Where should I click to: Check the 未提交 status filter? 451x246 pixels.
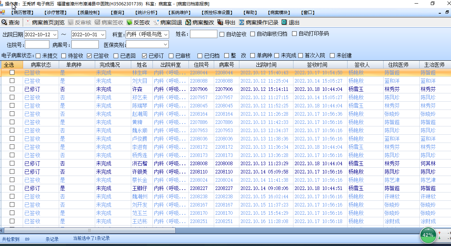tap(38, 56)
